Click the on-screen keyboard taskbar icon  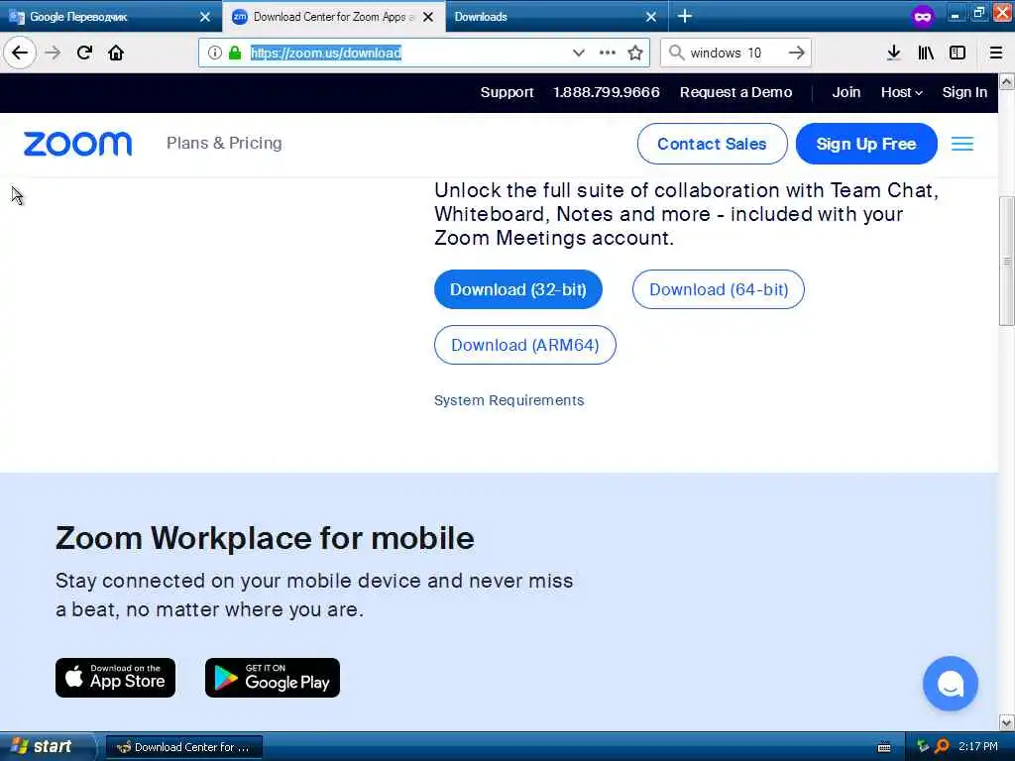point(884,747)
